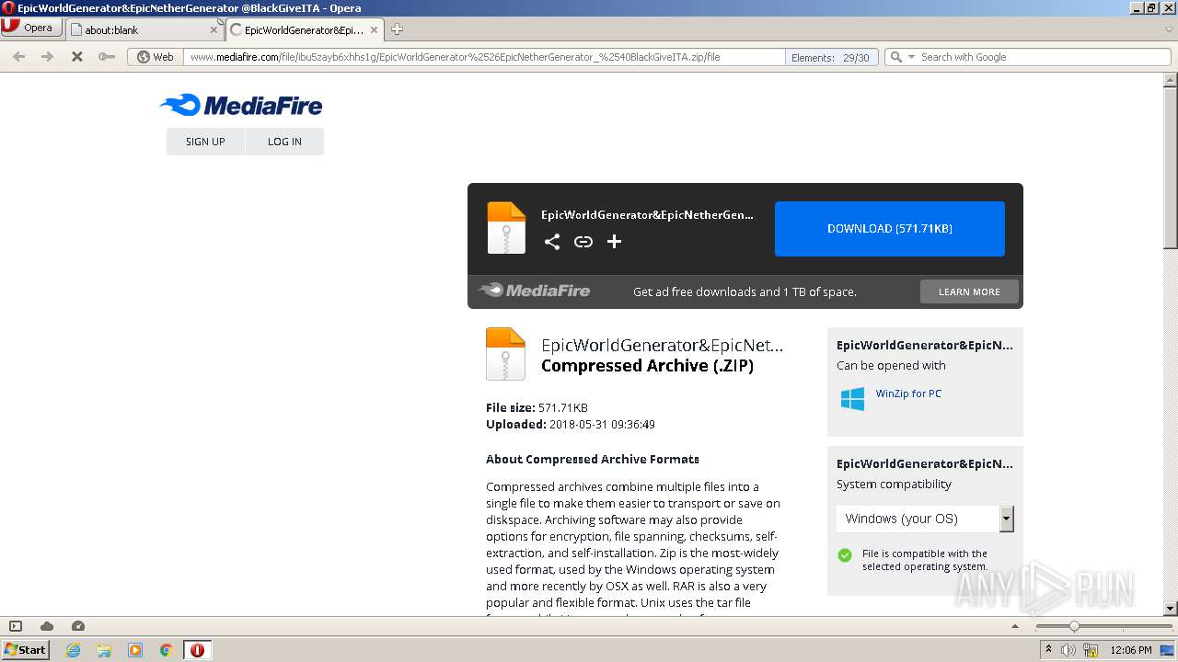This screenshot has width=1178, height=662.
Task: Click the grey MediaFire banner logo
Action: [x=534, y=291]
